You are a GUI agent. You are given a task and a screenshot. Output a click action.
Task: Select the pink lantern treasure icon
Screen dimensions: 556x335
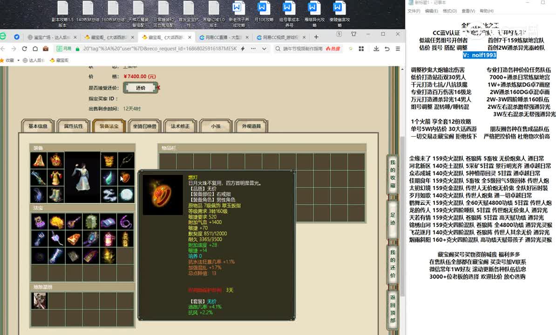click(x=108, y=239)
